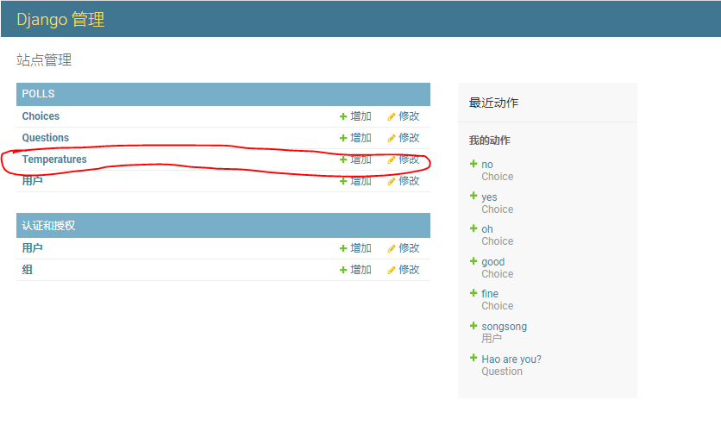This screenshot has width=721, height=431.
Task: Click 修改 in the Temperatures row
Action: point(410,159)
